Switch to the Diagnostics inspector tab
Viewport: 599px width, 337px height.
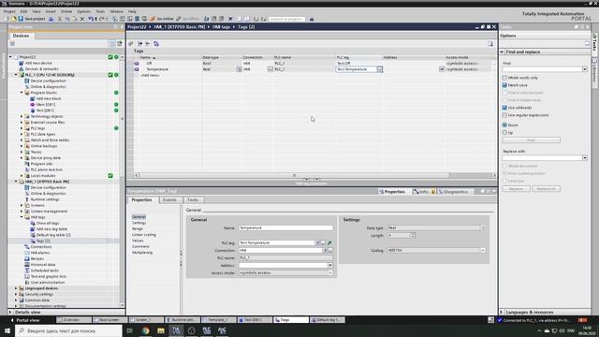click(x=456, y=191)
